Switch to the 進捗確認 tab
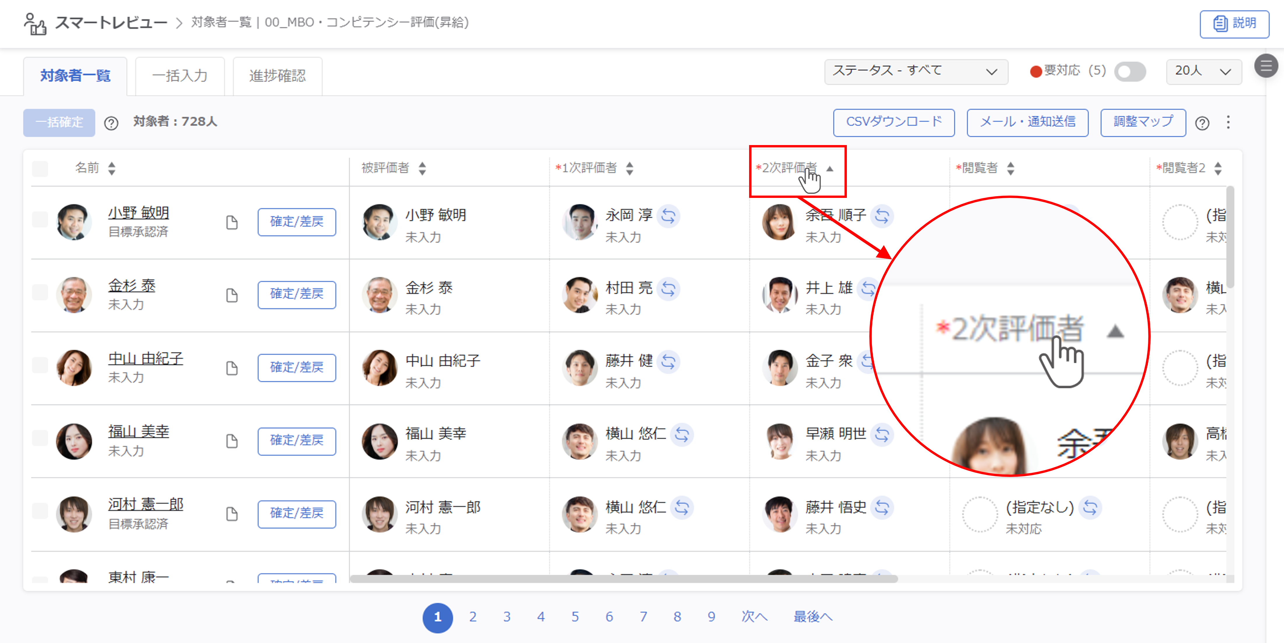Image resolution: width=1284 pixels, height=643 pixels. point(277,76)
